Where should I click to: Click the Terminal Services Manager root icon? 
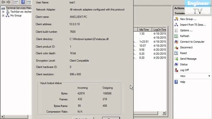[3, 8]
